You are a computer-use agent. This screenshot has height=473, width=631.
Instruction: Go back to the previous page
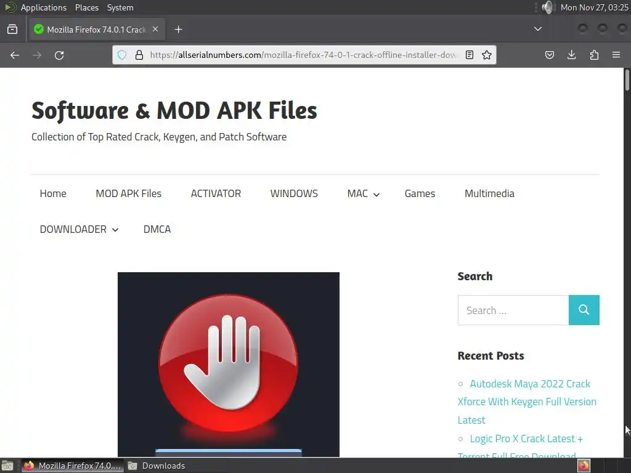[x=15, y=55]
